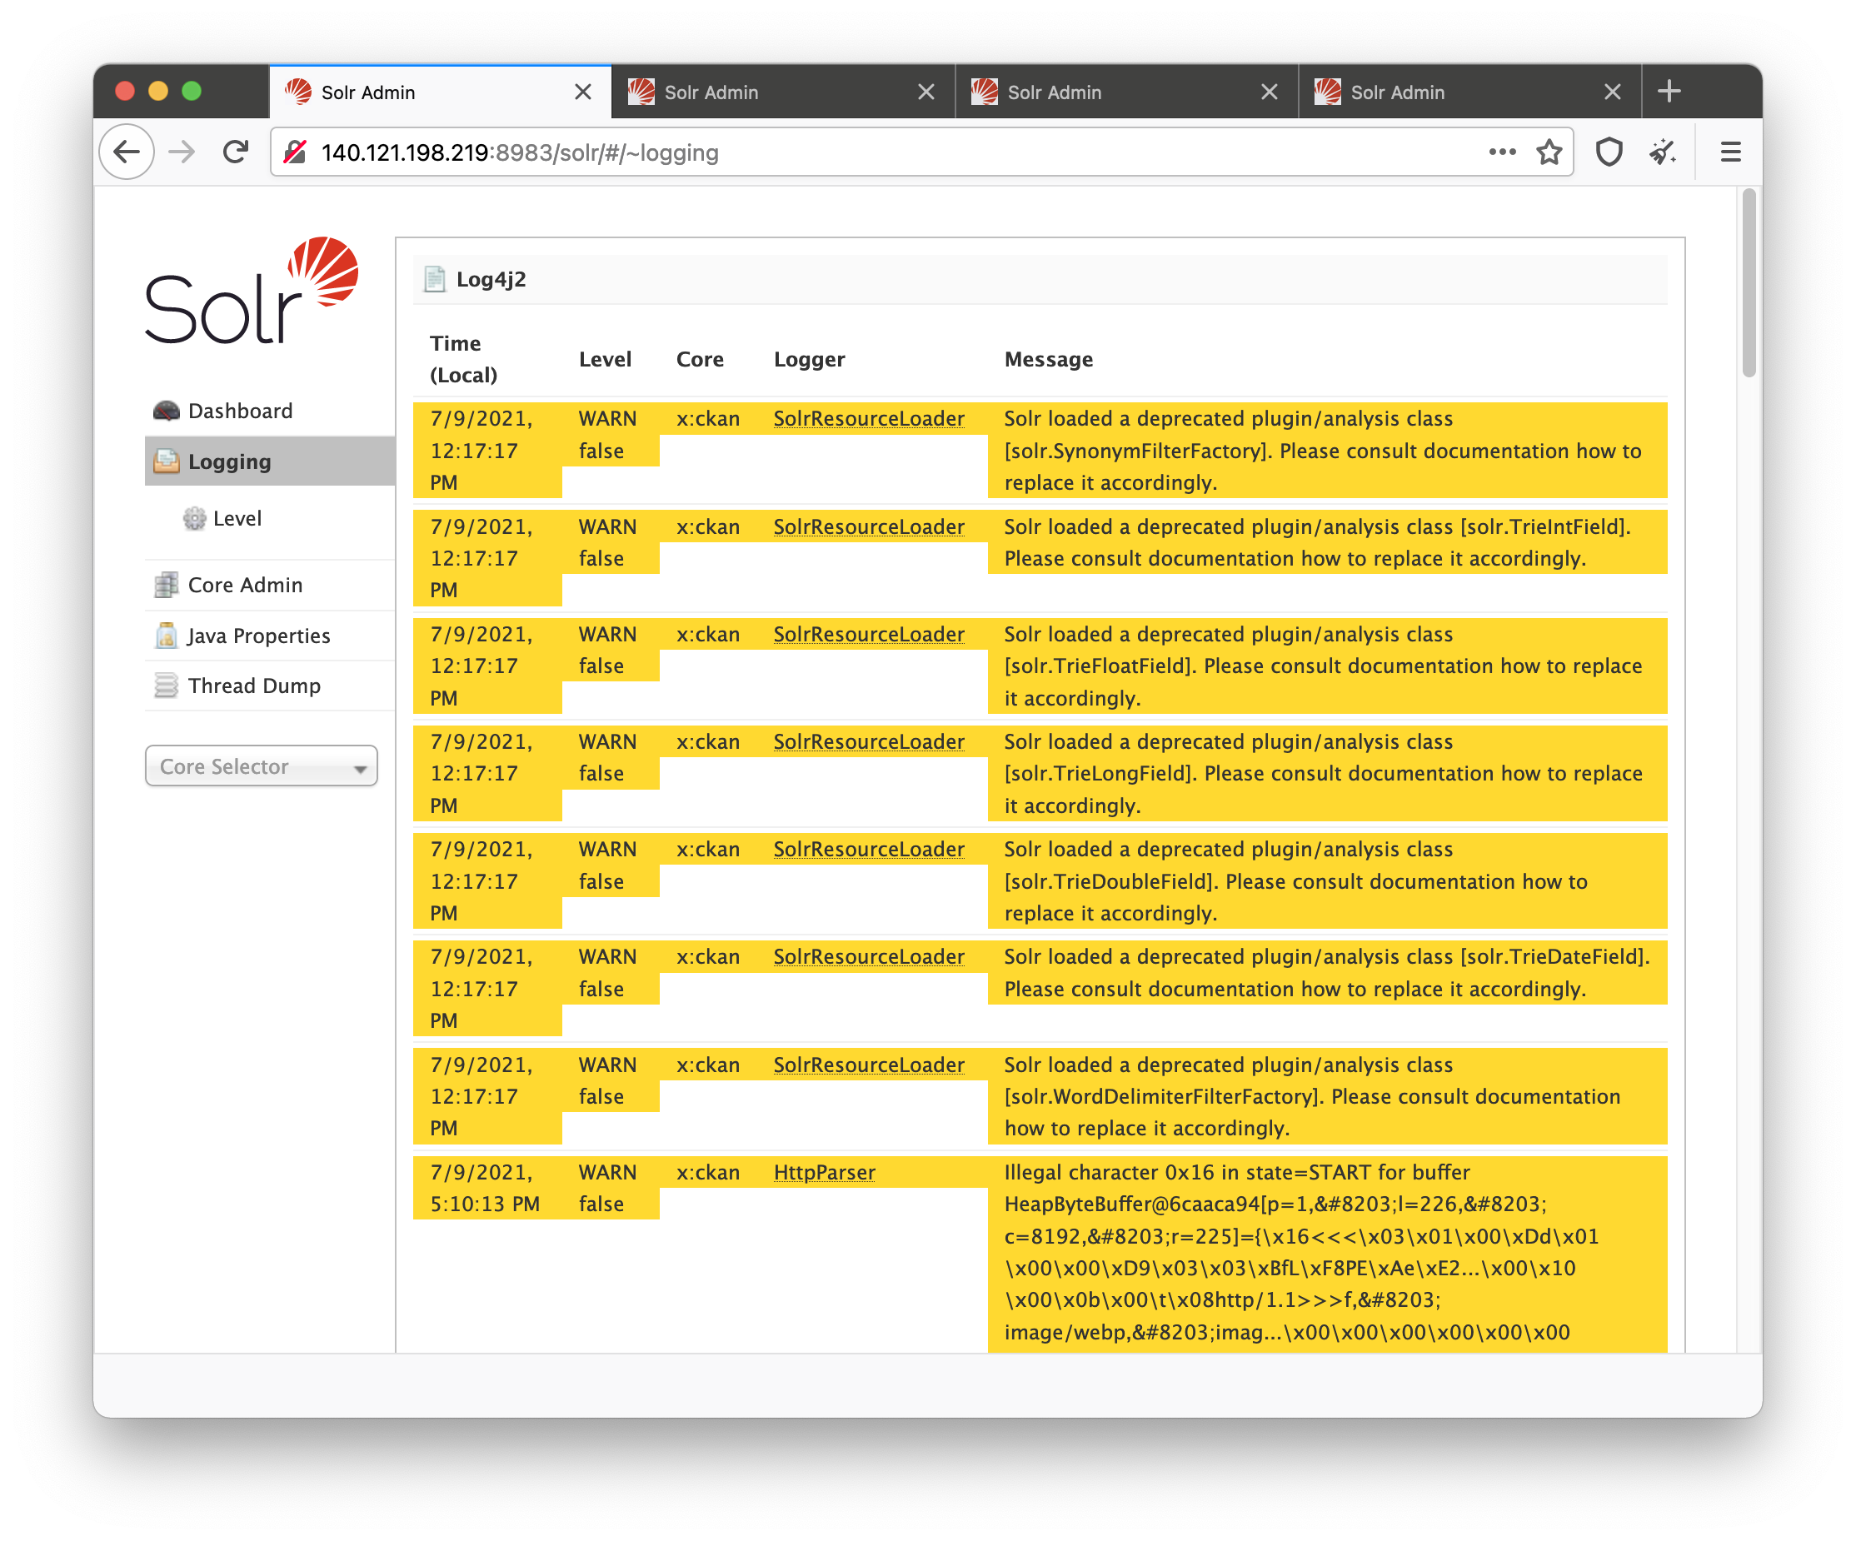Close the third Solr Admin tab
Screen dimensions: 1856x1541
pyautogui.click(x=1270, y=92)
